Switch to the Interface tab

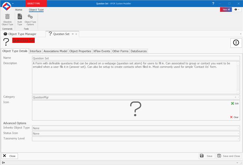[35, 51]
